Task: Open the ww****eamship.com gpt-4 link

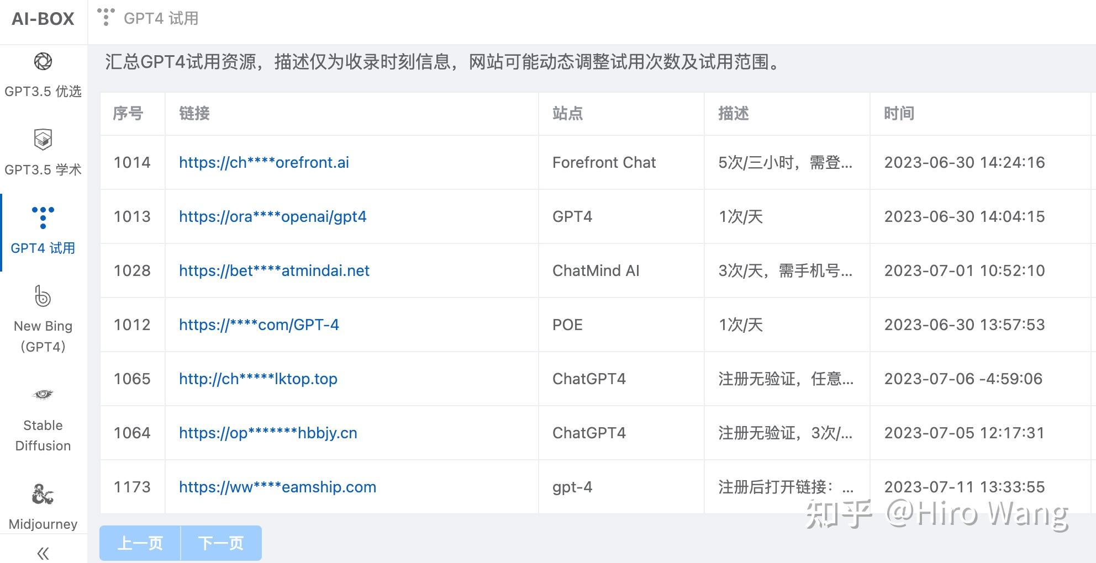Action: [x=277, y=487]
